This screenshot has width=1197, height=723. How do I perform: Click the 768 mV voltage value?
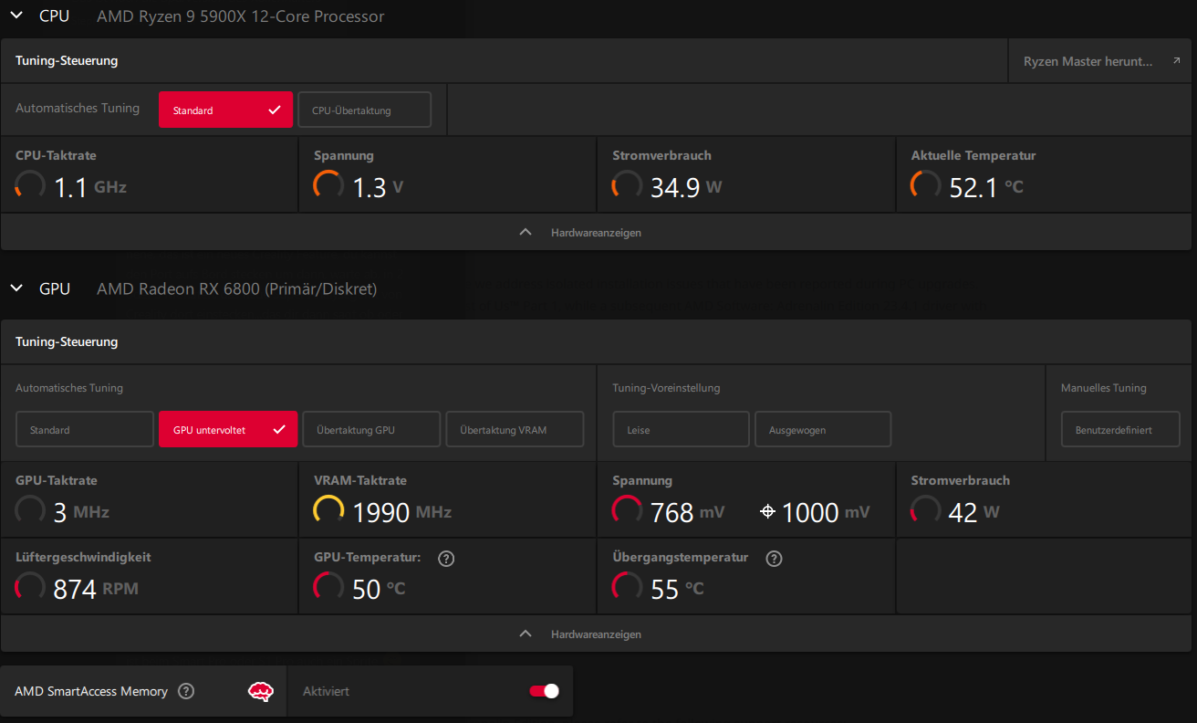click(687, 513)
